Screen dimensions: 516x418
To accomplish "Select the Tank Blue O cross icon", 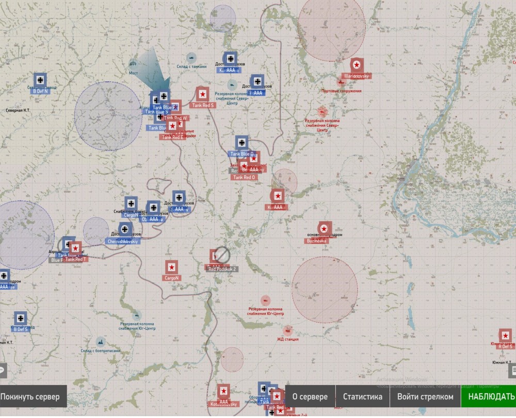I will click(x=241, y=143).
